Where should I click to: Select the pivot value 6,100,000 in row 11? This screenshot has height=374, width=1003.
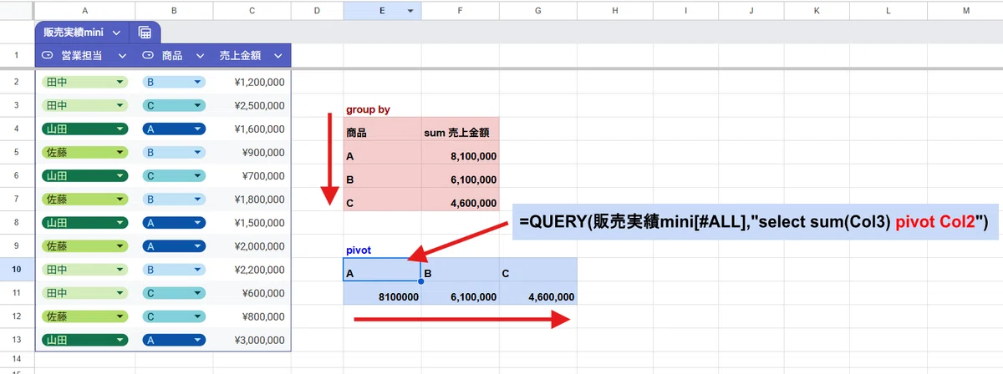[x=460, y=293]
